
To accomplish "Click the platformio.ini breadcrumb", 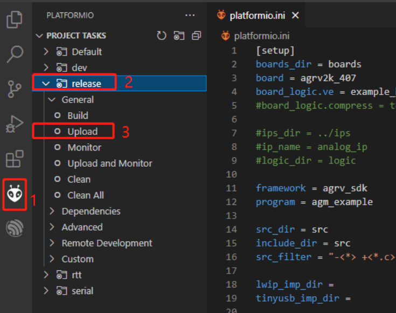I will pos(261,36).
